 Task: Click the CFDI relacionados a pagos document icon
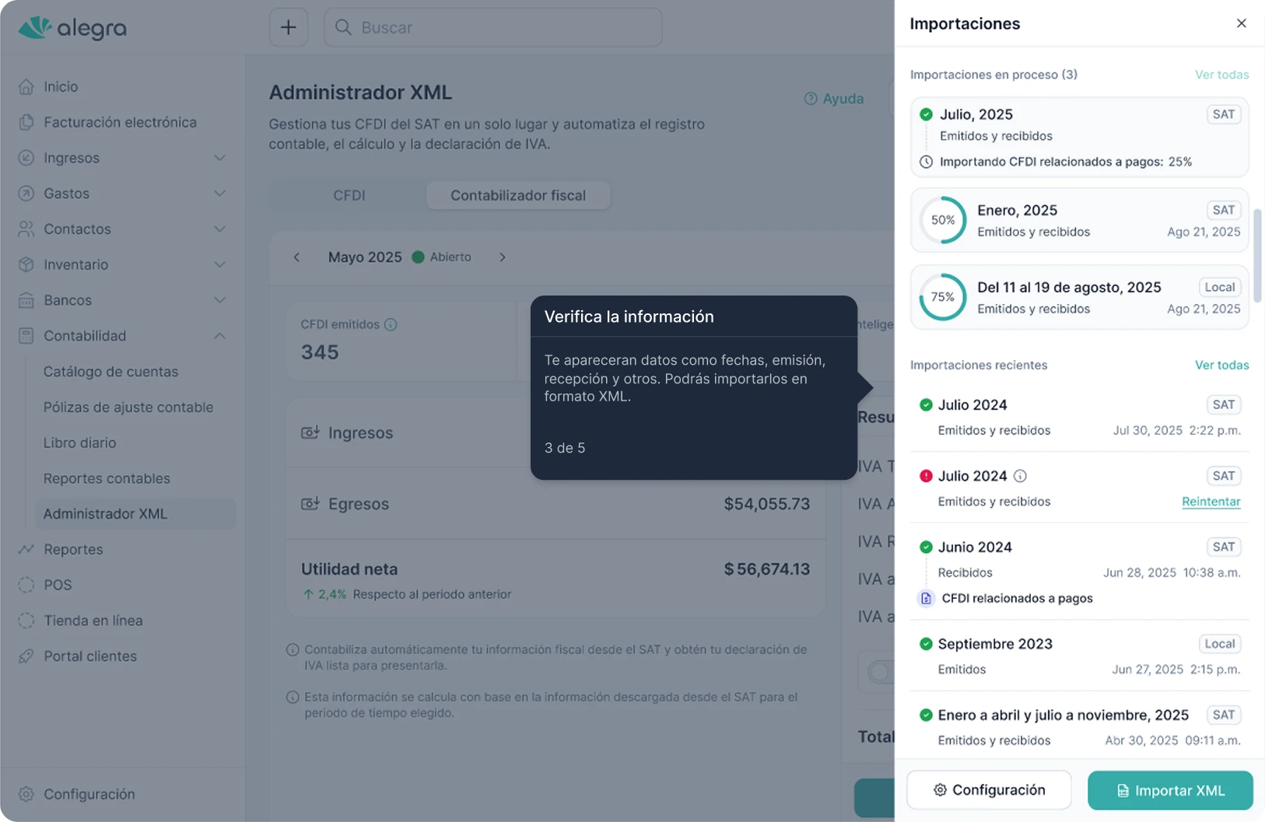[x=926, y=598]
